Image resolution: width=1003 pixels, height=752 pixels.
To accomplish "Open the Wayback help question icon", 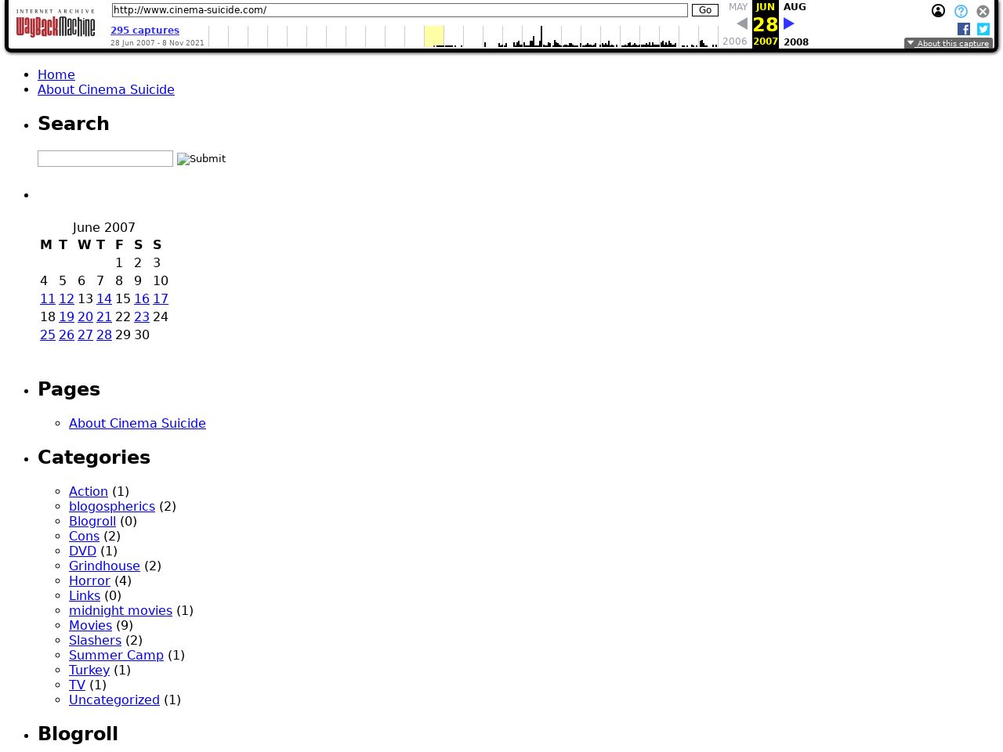I will click(x=961, y=11).
